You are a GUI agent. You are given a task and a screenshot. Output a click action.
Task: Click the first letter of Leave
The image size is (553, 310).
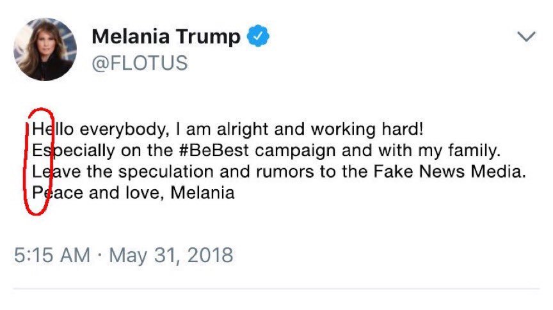(x=37, y=171)
